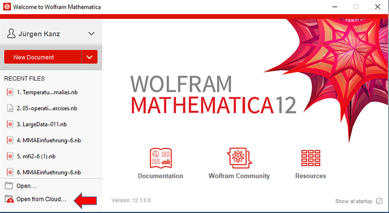The height and width of the screenshot is (213, 389).
Task: Click file icon for 05-operati...ercises.nb
Action: pos(10,108)
